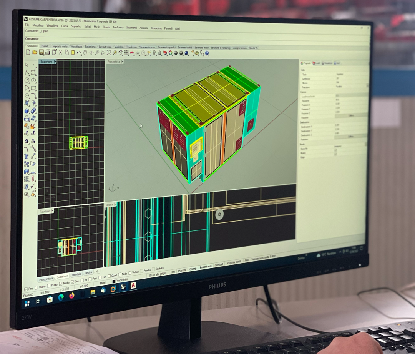Viewport: 415px width, 354px height.
Task: Open the Superfici menu
Action: [x=76, y=27]
